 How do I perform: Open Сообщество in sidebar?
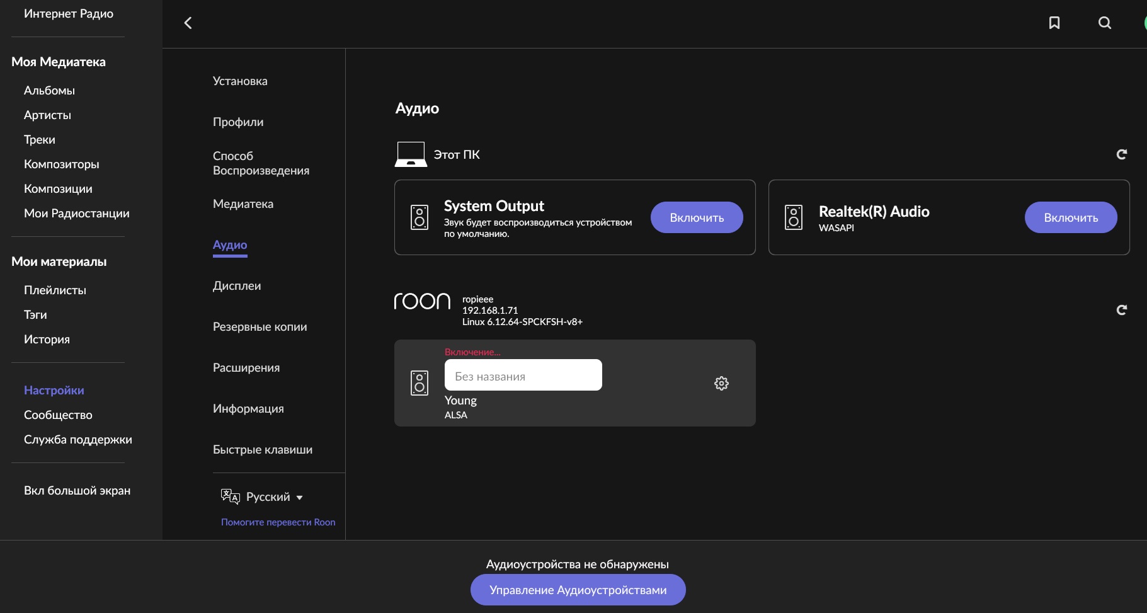click(58, 415)
